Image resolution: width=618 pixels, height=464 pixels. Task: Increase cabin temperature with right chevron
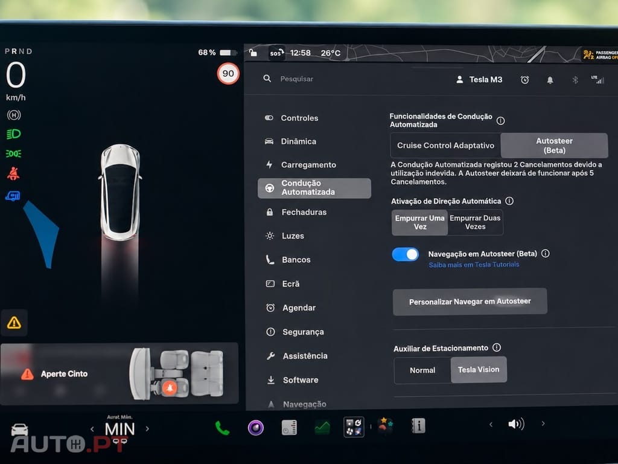click(x=147, y=428)
